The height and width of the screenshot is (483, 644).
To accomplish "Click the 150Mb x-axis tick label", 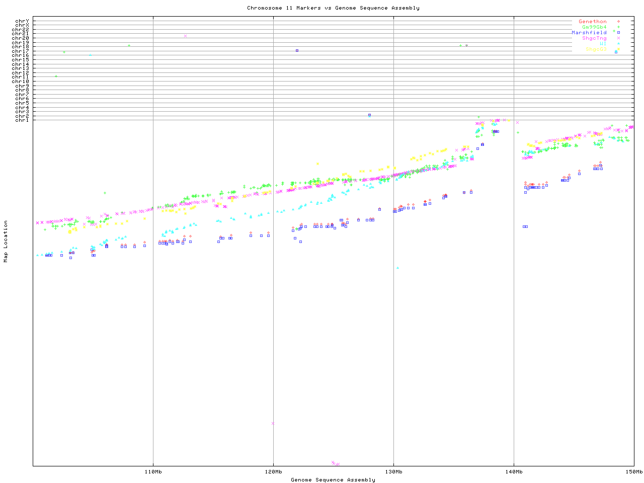I will (634, 472).
